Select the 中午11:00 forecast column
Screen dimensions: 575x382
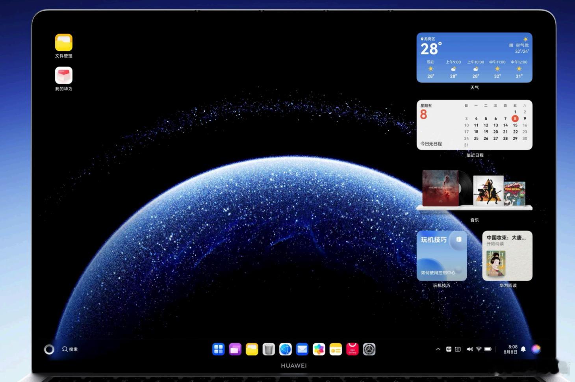[x=497, y=69]
